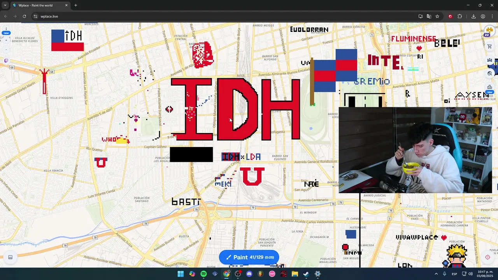
Task: Click the large red IDH pixel art
Action: [x=235, y=109]
